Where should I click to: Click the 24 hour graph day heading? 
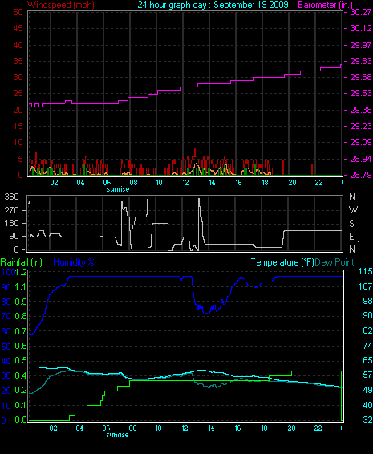coord(213,5)
